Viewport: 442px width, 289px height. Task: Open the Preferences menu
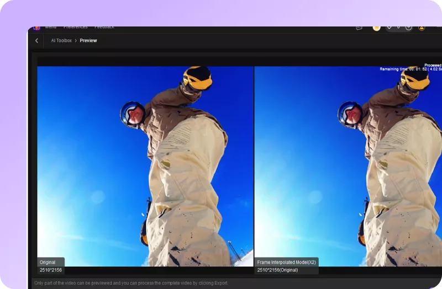click(76, 27)
